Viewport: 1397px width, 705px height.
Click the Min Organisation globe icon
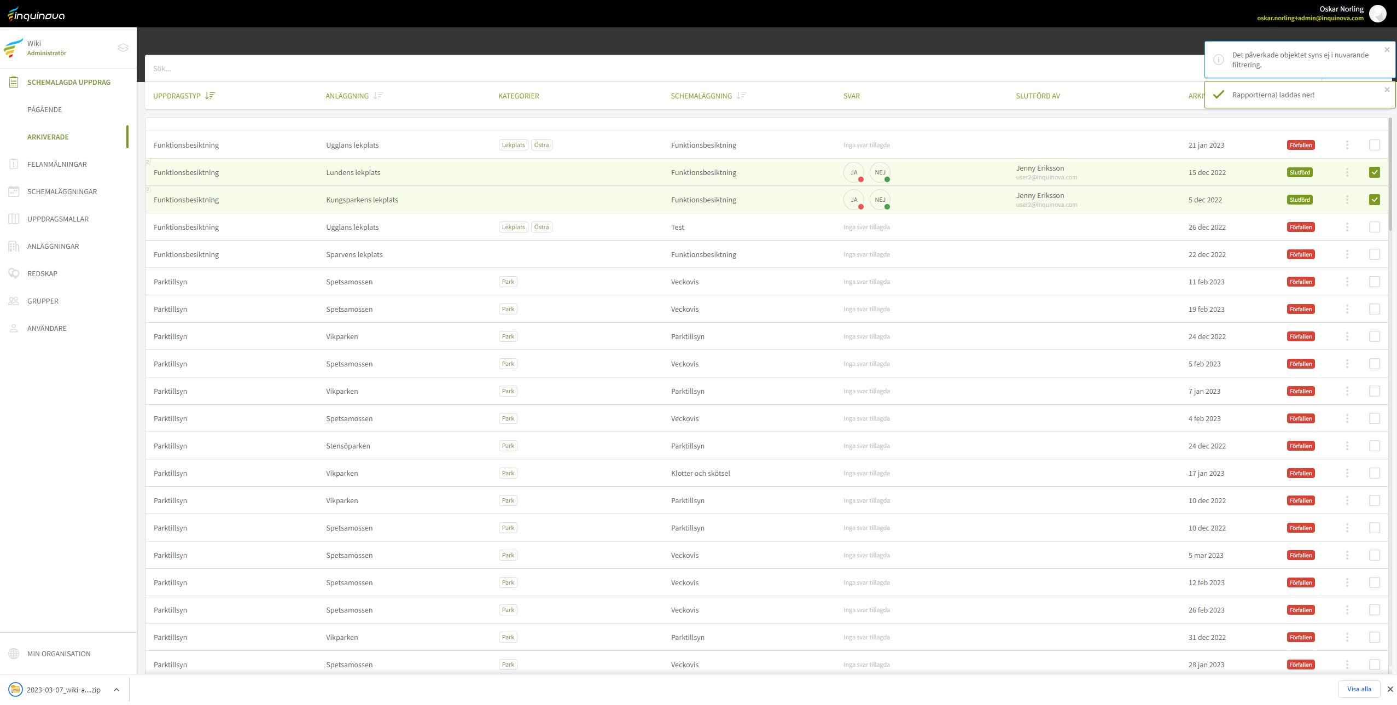click(x=14, y=654)
